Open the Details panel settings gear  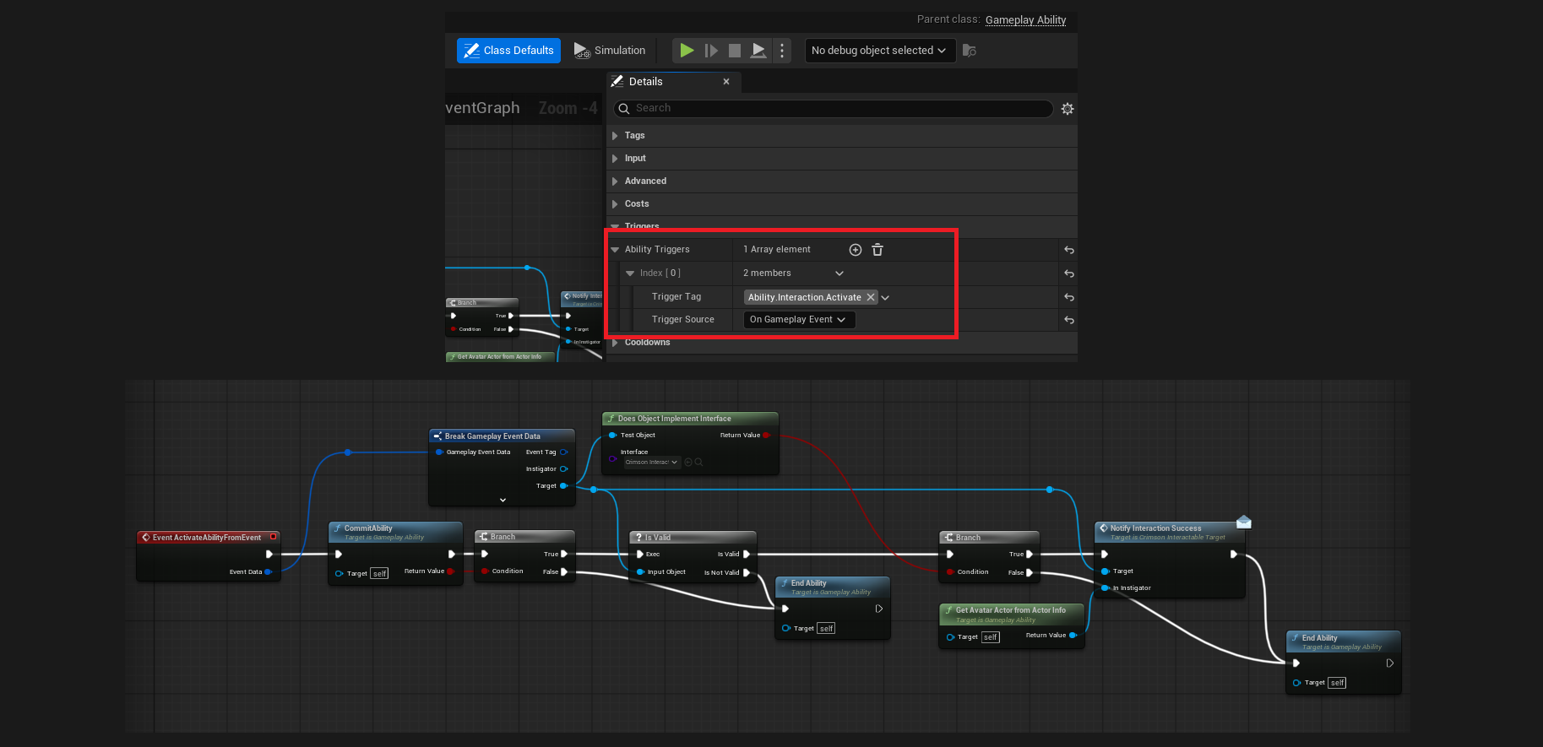[x=1068, y=109]
